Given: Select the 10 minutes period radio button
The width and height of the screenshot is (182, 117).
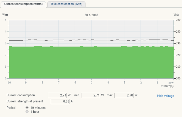Looking at the screenshot, I should pyautogui.click(x=27, y=108).
